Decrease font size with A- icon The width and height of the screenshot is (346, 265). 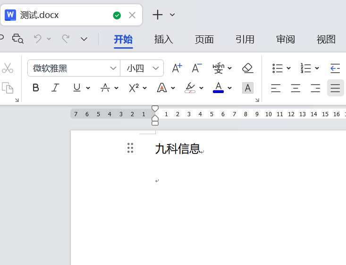[197, 68]
